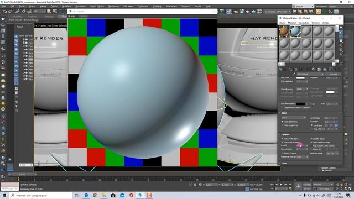Image resolution: width=354 pixels, height=199 pixels.
Task: Select the Use glossiness radio button
Action: coord(283,122)
